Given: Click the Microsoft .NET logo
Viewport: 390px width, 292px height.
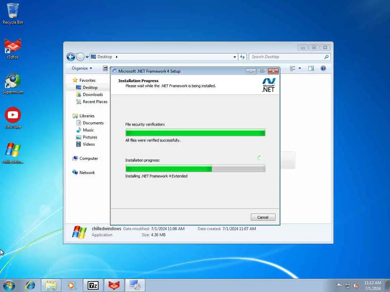Looking at the screenshot, I should pos(268,85).
